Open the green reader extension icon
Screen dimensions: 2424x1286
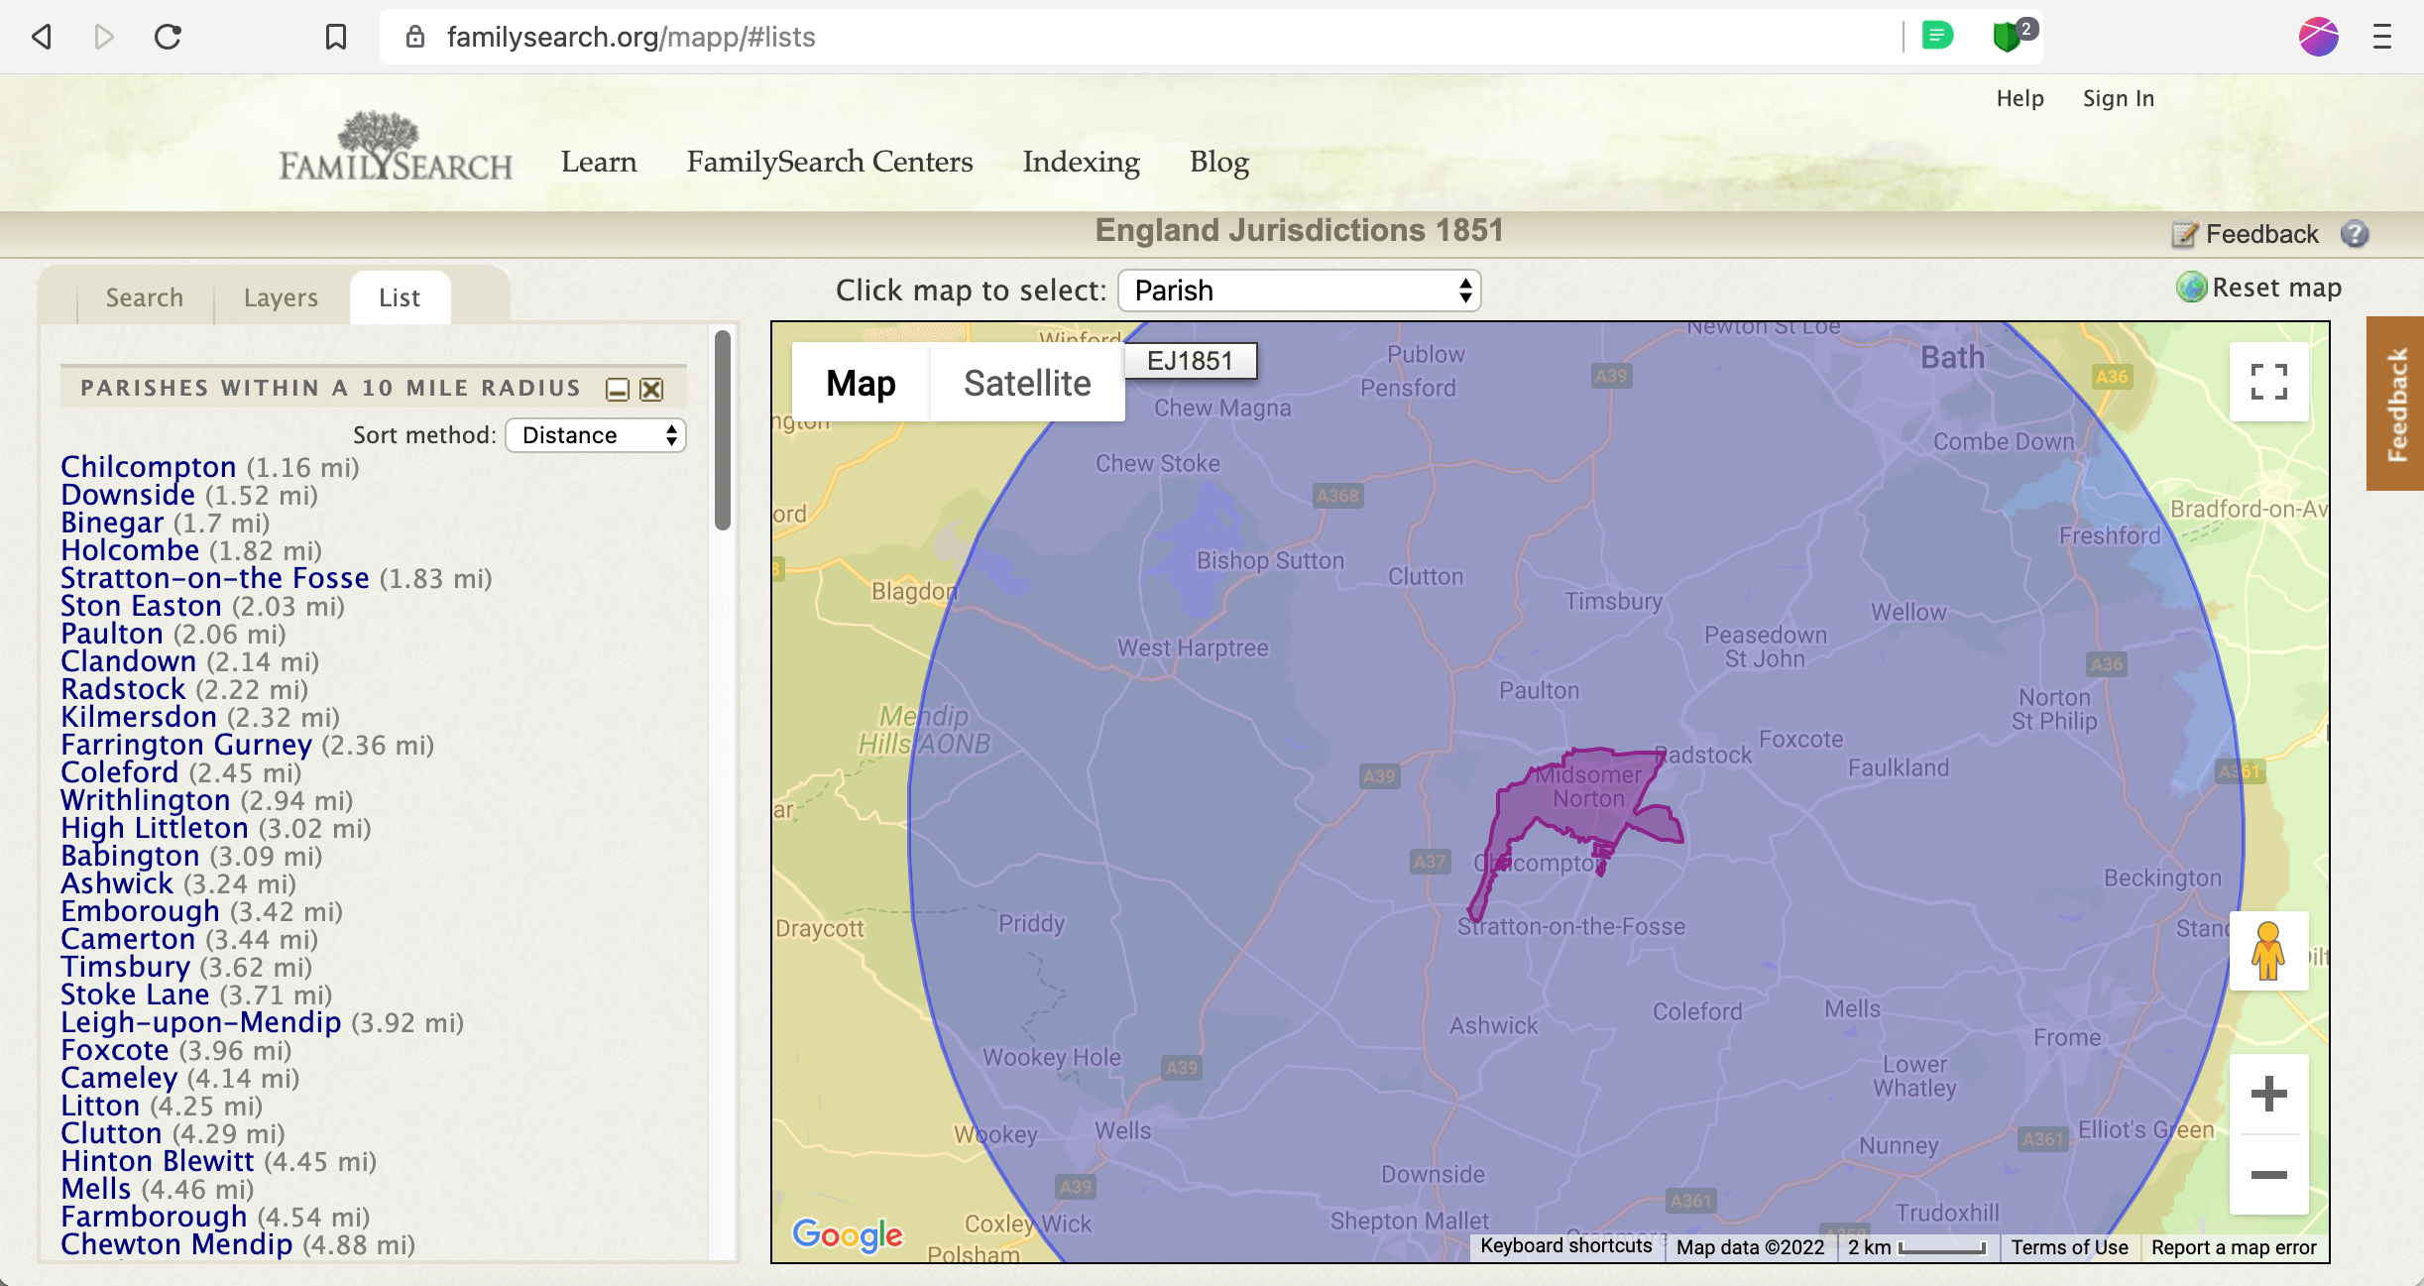click(1937, 37)
